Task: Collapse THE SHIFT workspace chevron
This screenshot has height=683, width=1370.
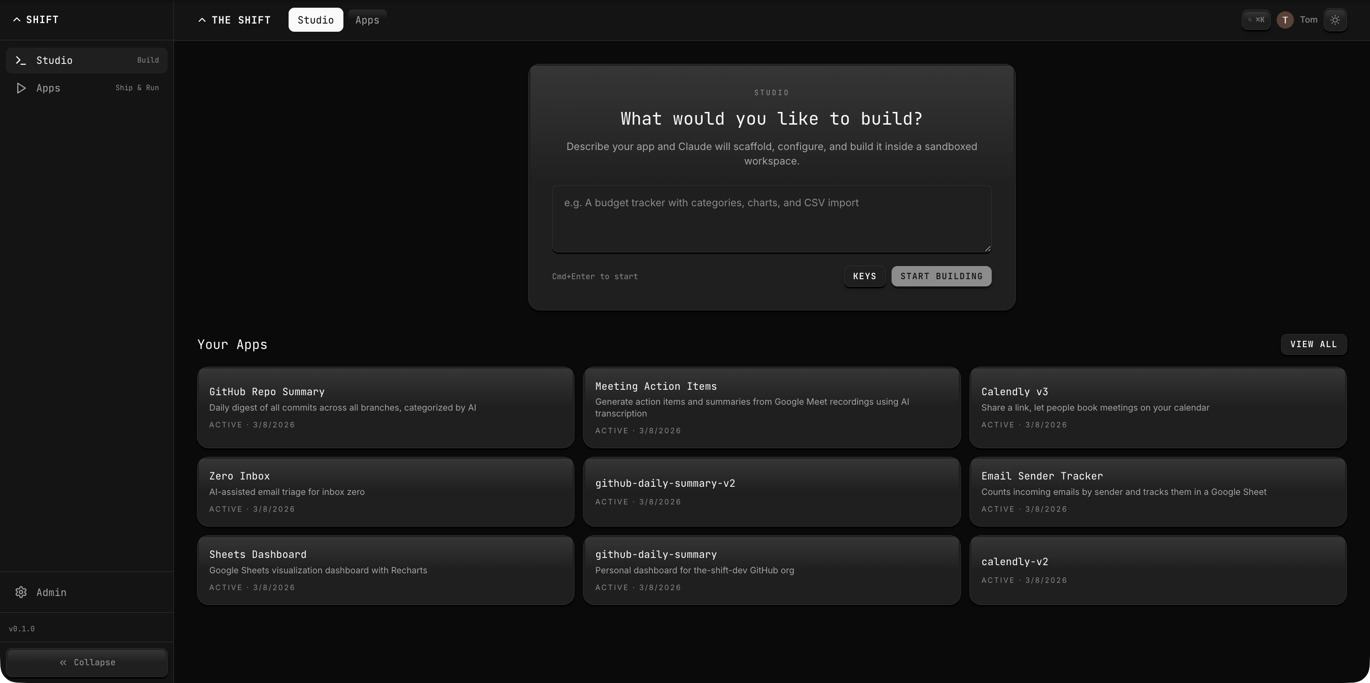Action: (x=202, y=19)
